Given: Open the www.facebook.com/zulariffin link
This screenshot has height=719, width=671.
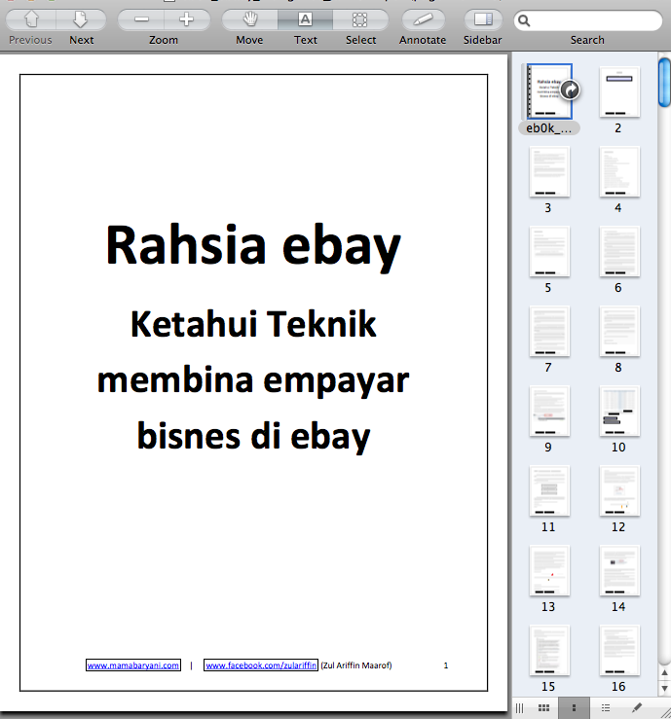Looking at the screenshot, I should pyautogui.click(x=260, y=665).
